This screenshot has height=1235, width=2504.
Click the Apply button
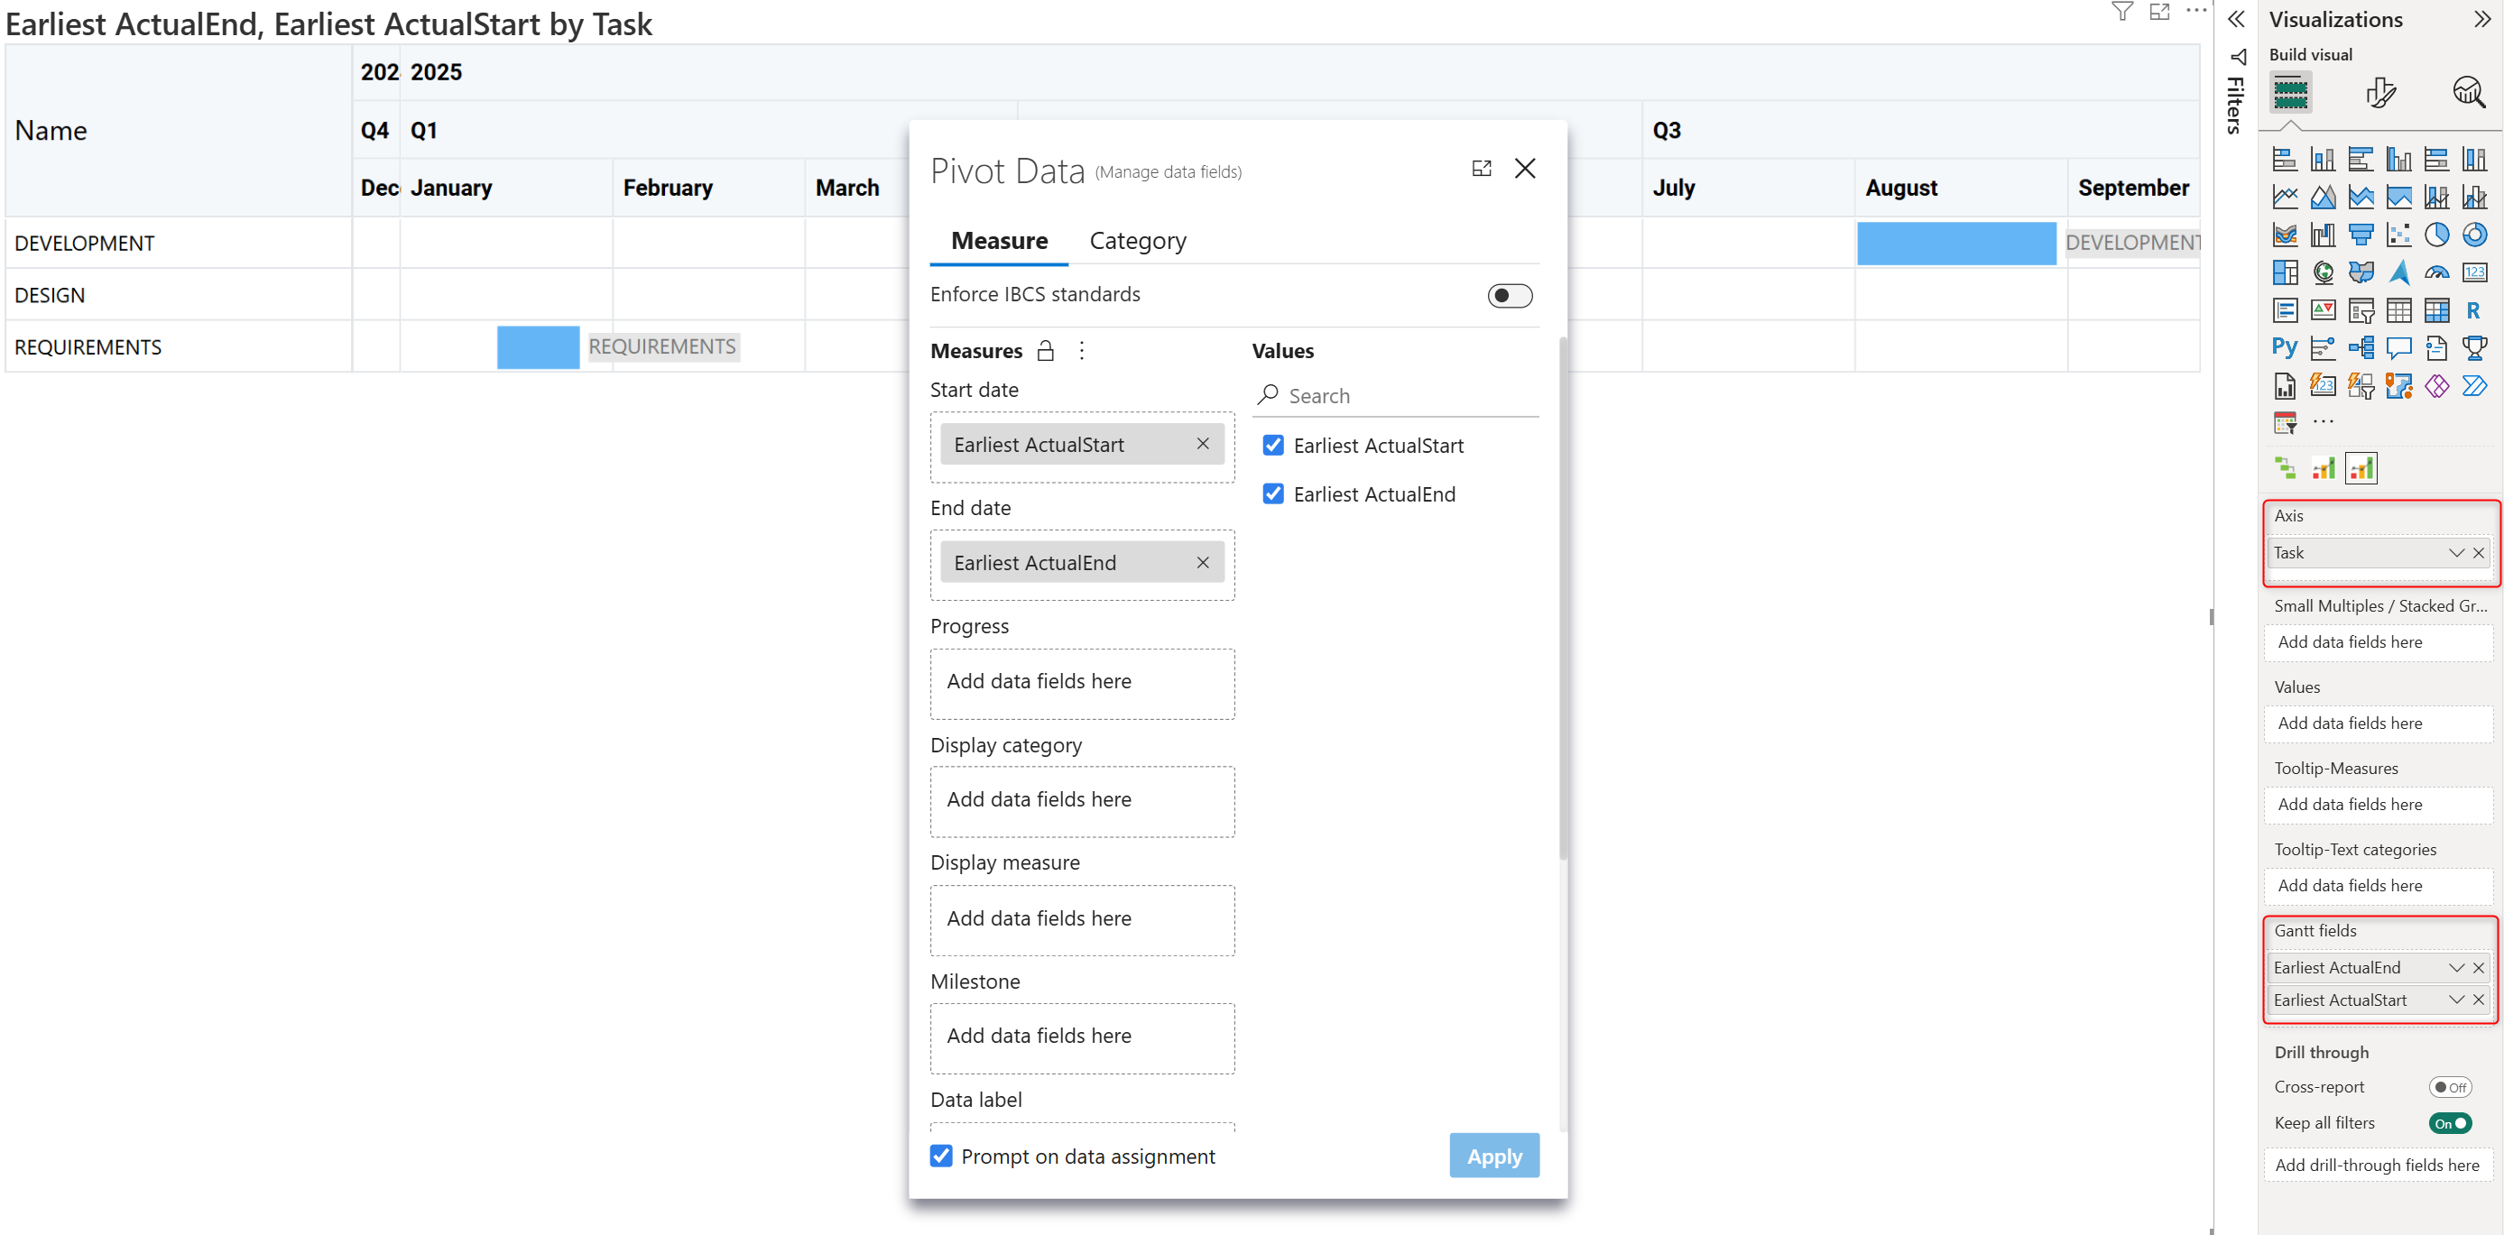point(1493,1156)
